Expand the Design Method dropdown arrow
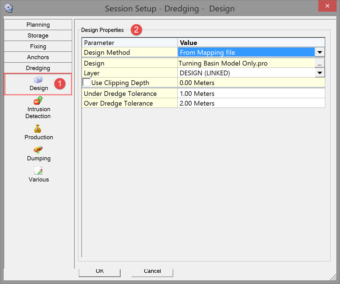The image size is (340, 284). point(320,52)
